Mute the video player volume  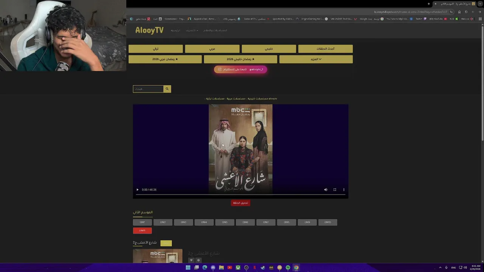point(326,190)
